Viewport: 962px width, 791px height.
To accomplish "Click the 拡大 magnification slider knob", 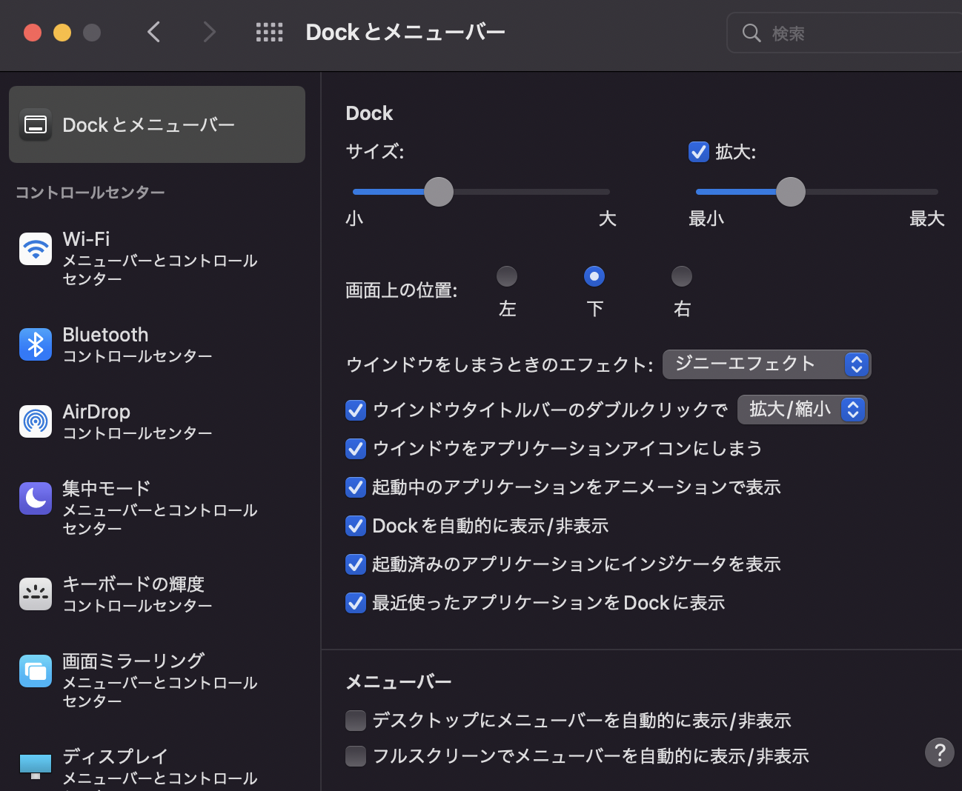I will 791,192.
